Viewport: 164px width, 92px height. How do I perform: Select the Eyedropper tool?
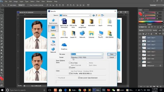(x=2, y=28)
